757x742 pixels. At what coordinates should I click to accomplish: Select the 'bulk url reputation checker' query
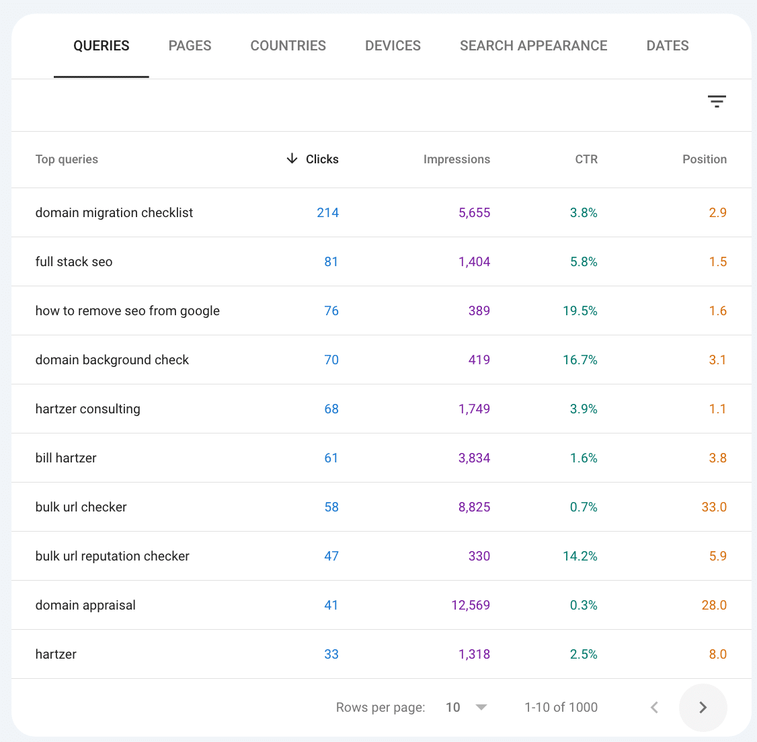[x=112, y=556]
